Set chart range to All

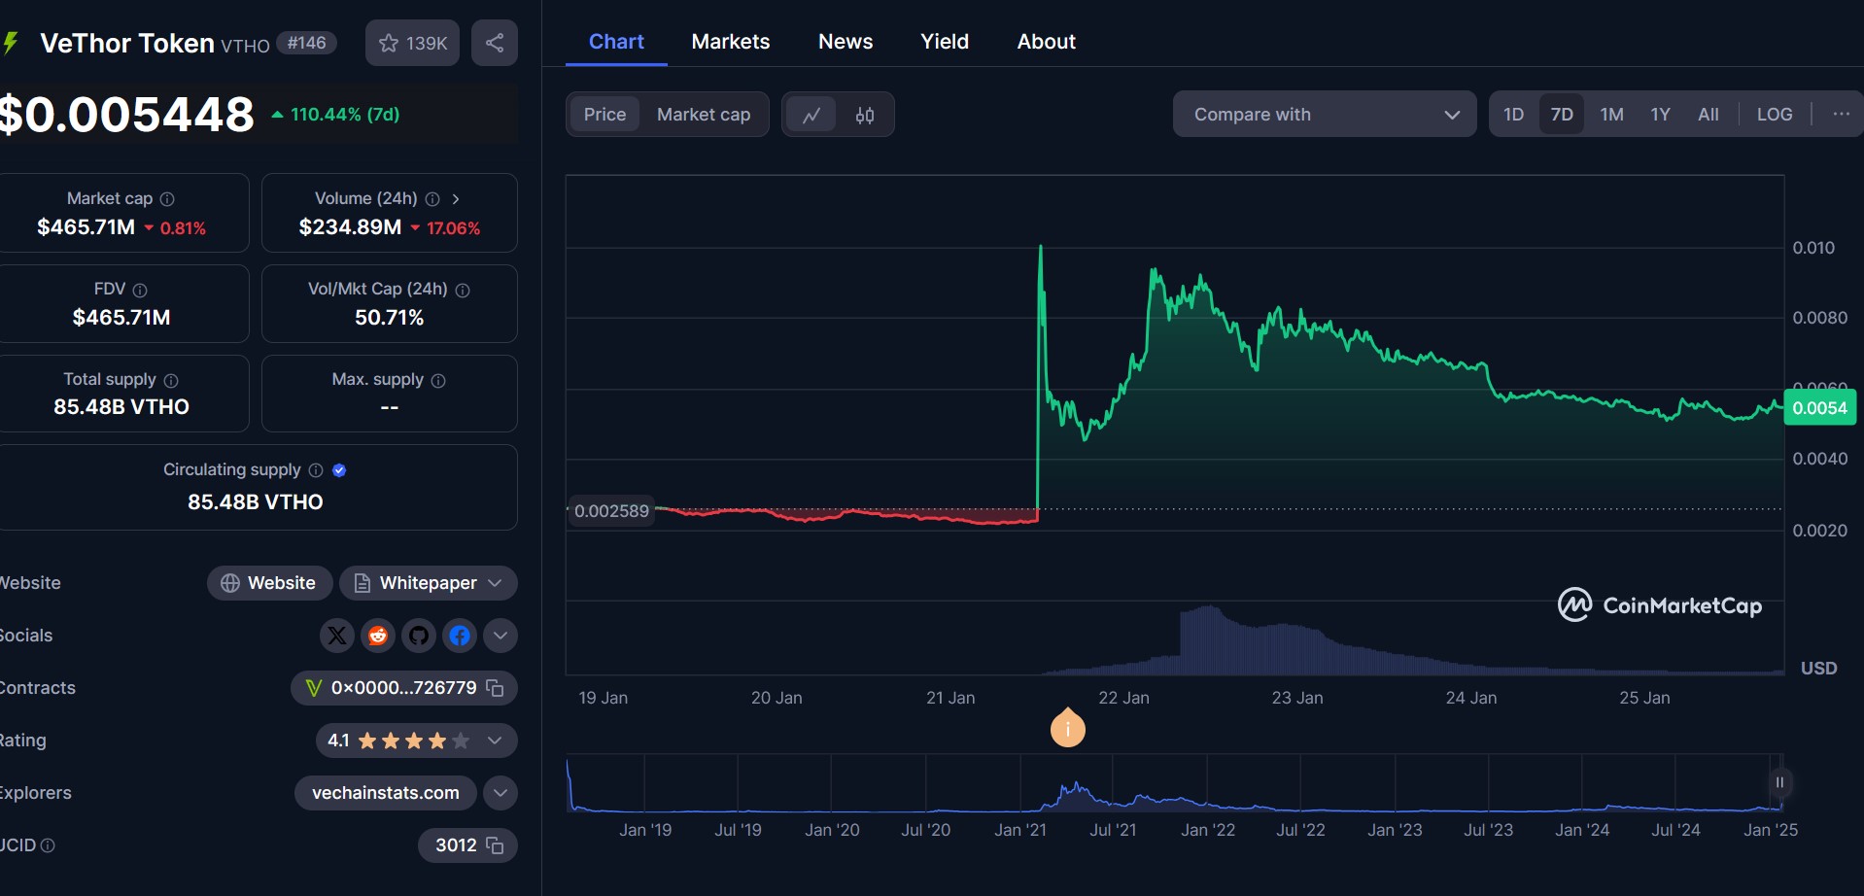click(x=1709, y=114)
